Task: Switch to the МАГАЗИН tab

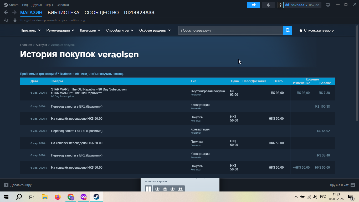Action: pyautogui.click(x=31, y=13)
